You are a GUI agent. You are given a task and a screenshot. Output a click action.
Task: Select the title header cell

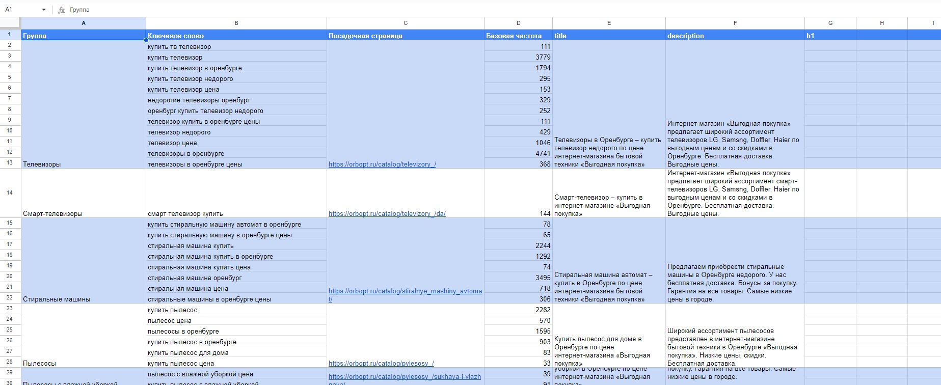(609, 35)
